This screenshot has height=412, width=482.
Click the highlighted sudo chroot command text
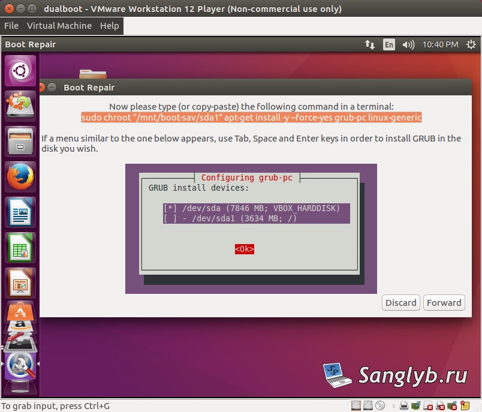point(251,118)
